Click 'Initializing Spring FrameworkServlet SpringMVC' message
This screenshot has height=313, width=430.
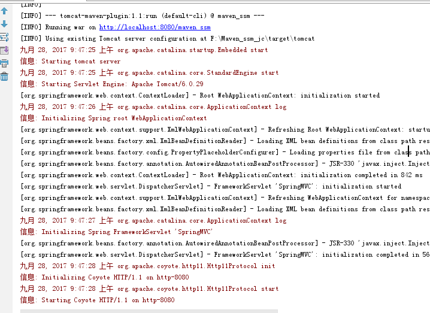pyautogui.click(x=117, y=232)
